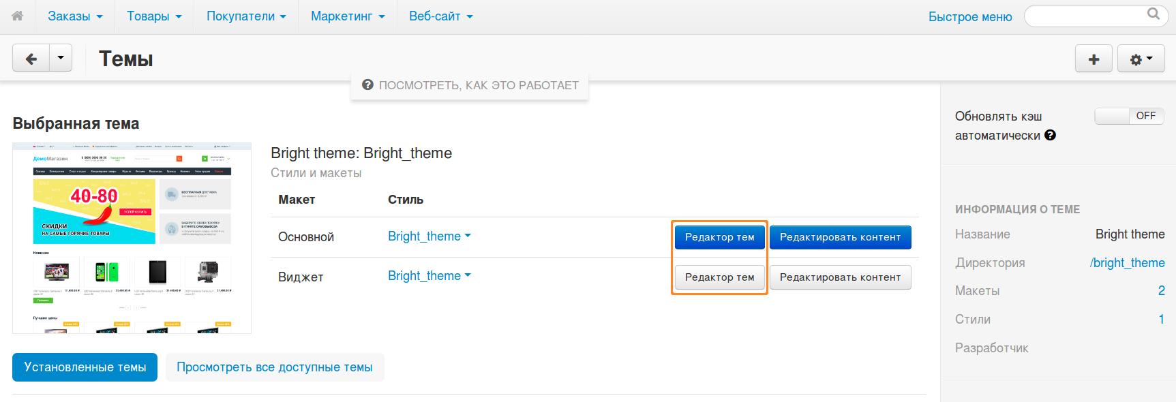Click question icon beside 'Посмотреть, как это работает'

[367, 85]
